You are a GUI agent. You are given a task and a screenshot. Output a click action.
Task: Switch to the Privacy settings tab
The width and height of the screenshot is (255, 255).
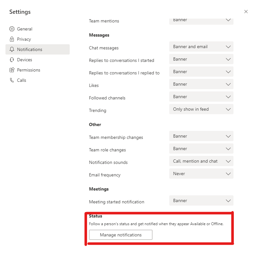24,39
